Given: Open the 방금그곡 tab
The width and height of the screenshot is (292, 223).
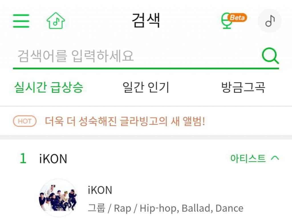Looking at the screenshot, I should pos(243,87).
